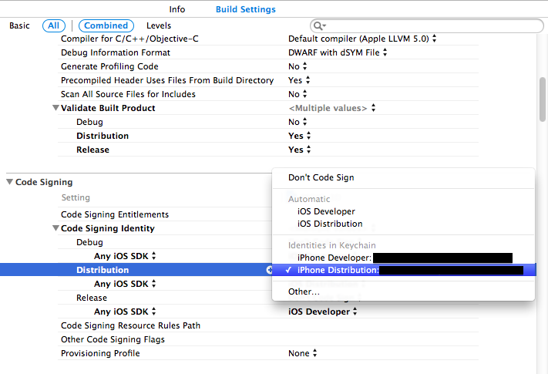Screen dimensions: 548x374
Task: Select the Debug Information Format setting name
Action: (116, 52)
